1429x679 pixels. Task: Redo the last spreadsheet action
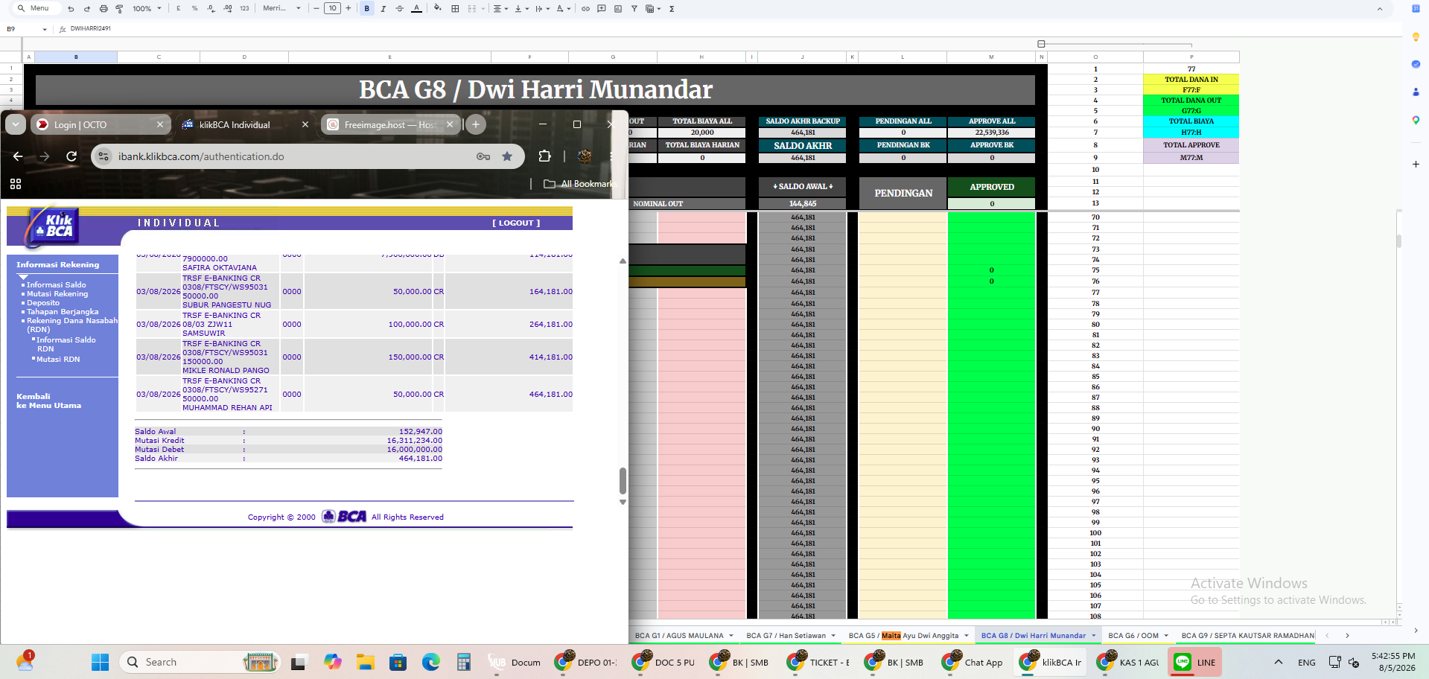pos(87,9)
